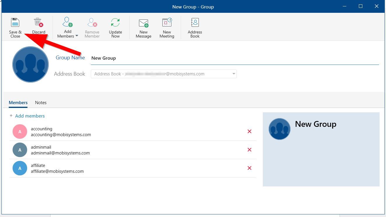386x217 pixels.
Task: Compose a New Message to the group
Action: pyautogui.click(x=143, y=28)
